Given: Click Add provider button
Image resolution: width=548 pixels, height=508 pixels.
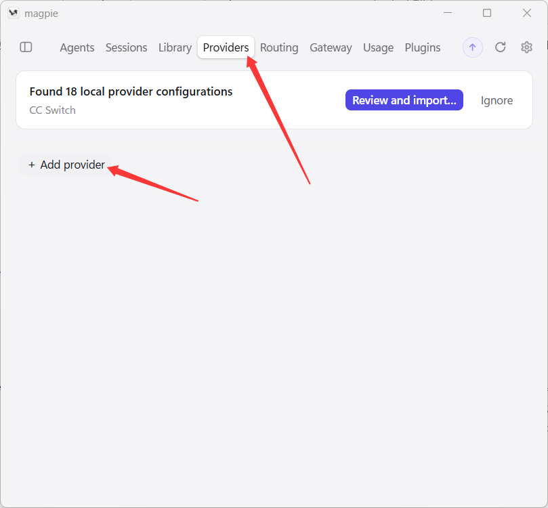Looking at the screenshot, I should 66,165.
